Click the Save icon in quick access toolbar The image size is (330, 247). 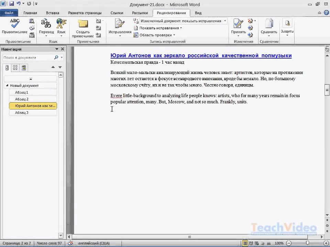(12, 3)
